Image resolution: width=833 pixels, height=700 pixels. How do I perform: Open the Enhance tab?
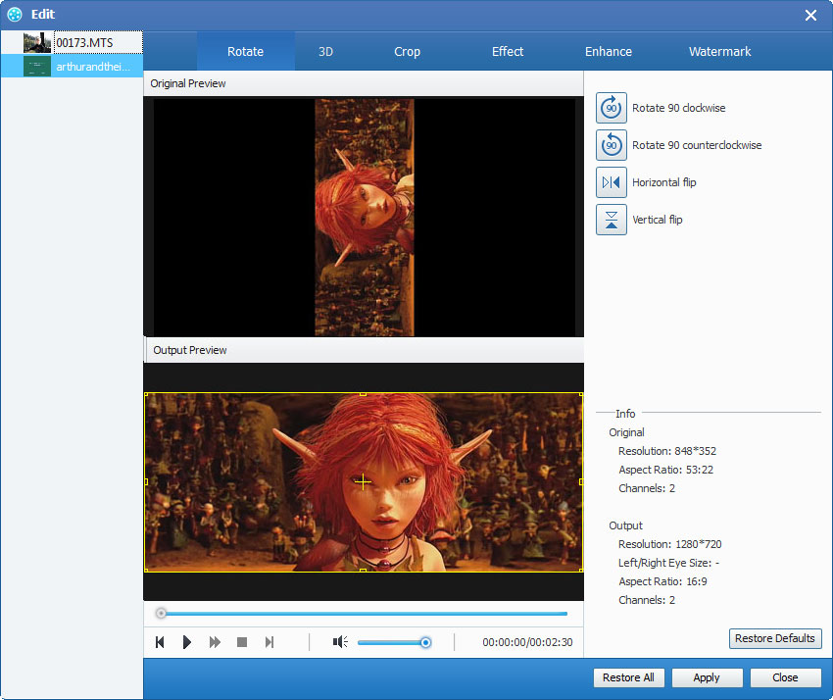tap(609, 52)
